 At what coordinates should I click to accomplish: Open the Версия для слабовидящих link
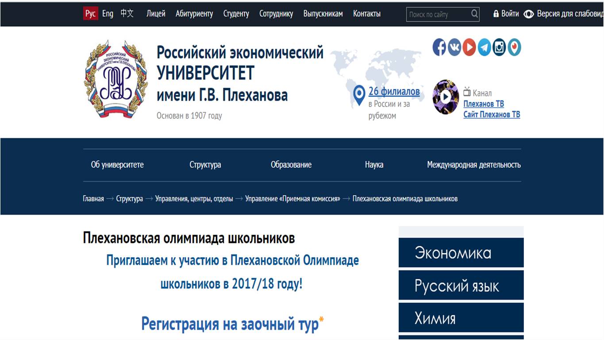(570, 14)
